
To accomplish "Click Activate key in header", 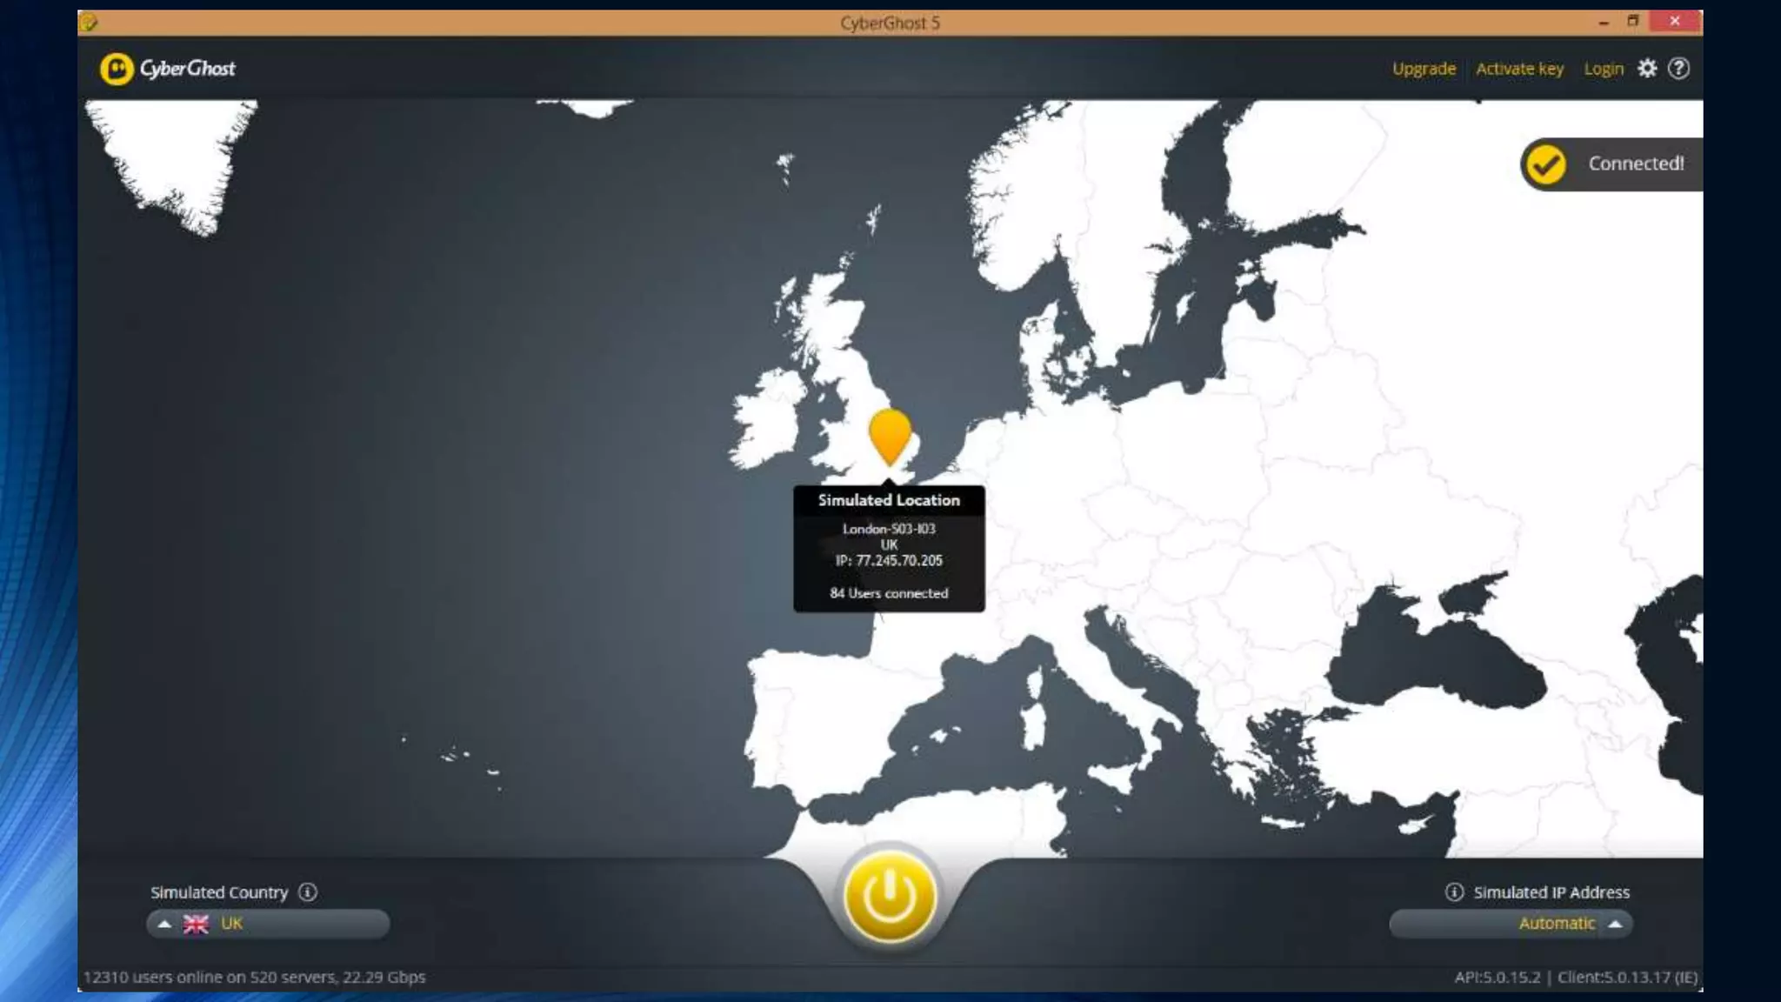I will point(1519,69).
